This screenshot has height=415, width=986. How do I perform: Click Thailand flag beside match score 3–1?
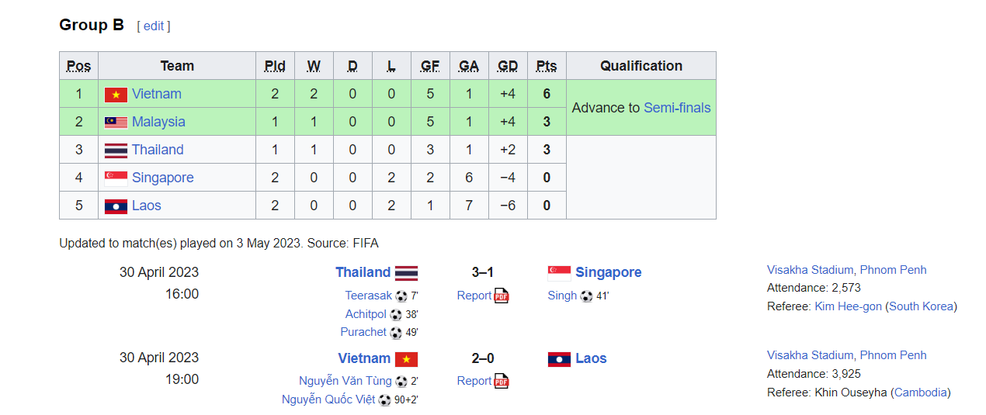click(406, 273)
